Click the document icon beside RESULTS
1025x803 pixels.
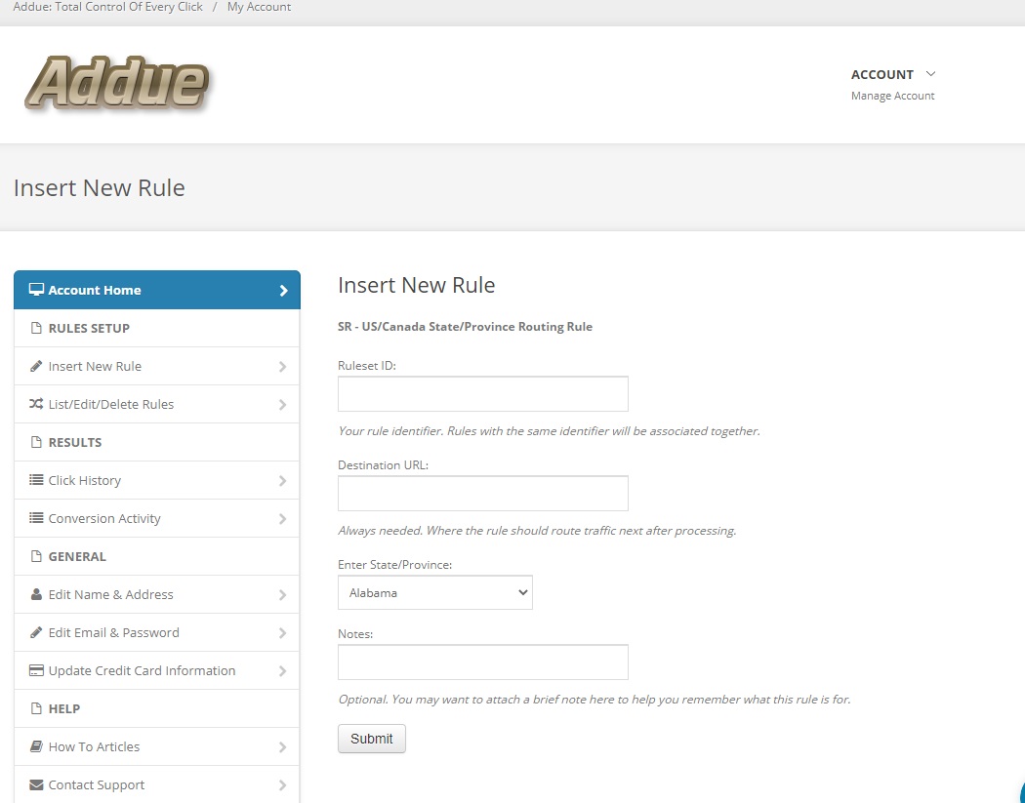point(37,442)
